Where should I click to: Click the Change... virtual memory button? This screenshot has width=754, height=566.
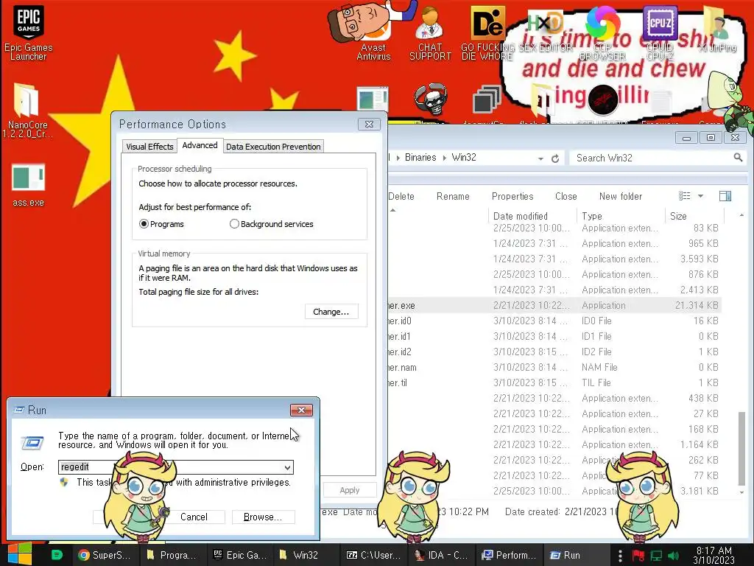pyautogui.click(x=331, y=312)
